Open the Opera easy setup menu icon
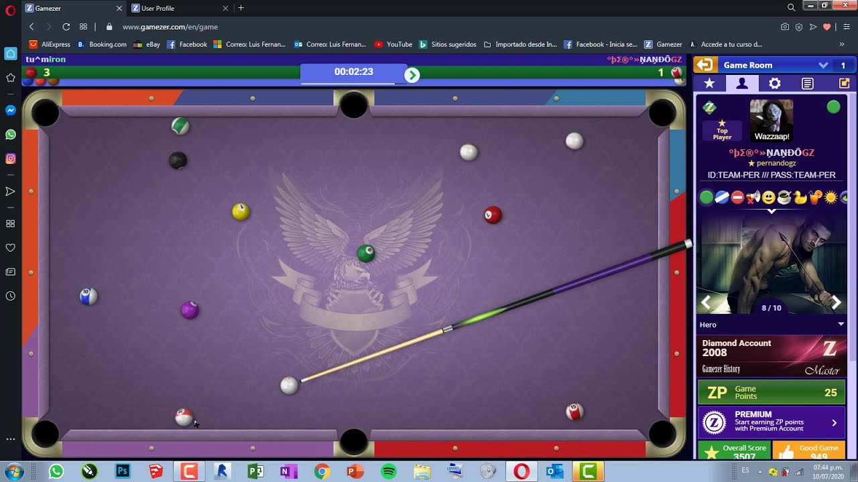Image resolution: width=858 pixels, height=482 pixels. 847,27
